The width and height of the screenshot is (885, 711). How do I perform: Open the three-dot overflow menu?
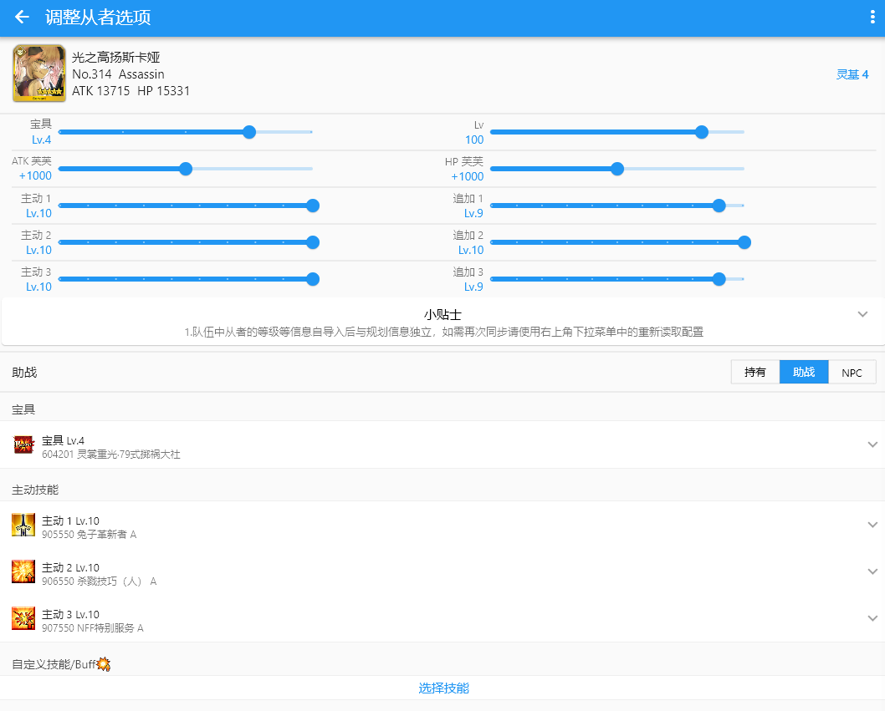[872, 17]
